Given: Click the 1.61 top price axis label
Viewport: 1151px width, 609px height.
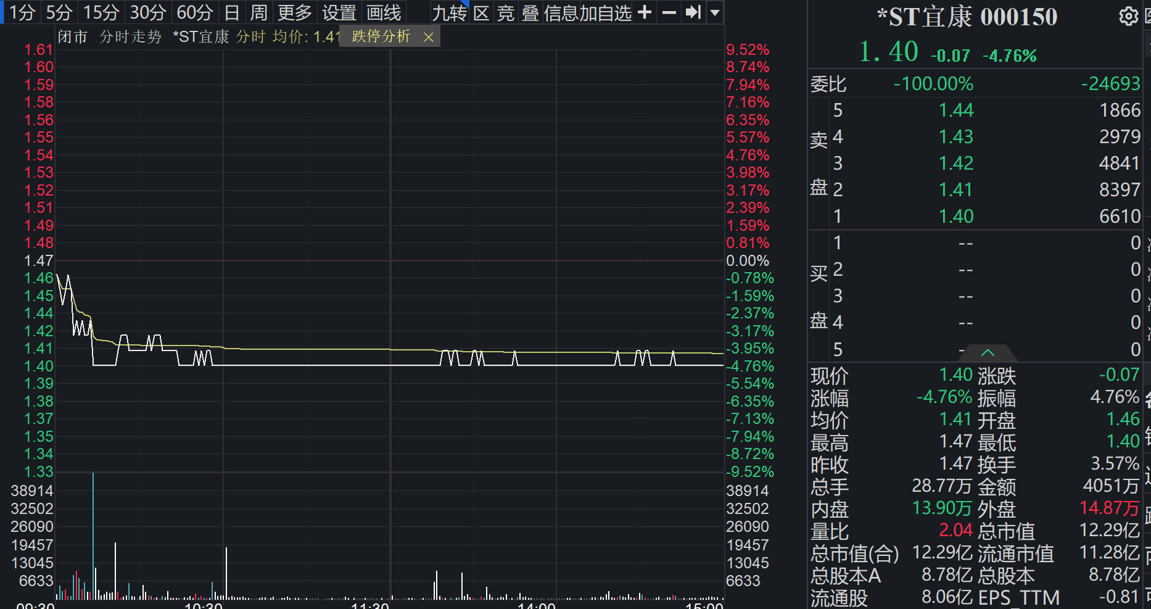Looking at the screenshot, I should (x=39, y=50).
